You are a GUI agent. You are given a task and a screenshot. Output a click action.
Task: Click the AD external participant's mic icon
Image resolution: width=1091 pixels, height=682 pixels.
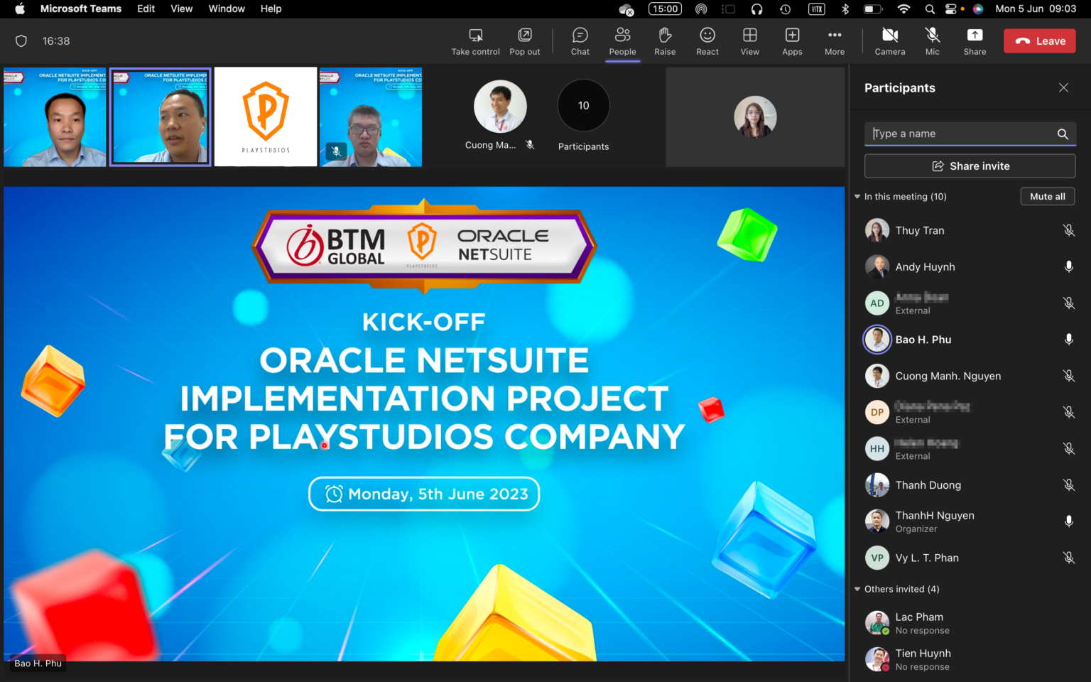pos(1068,303)
